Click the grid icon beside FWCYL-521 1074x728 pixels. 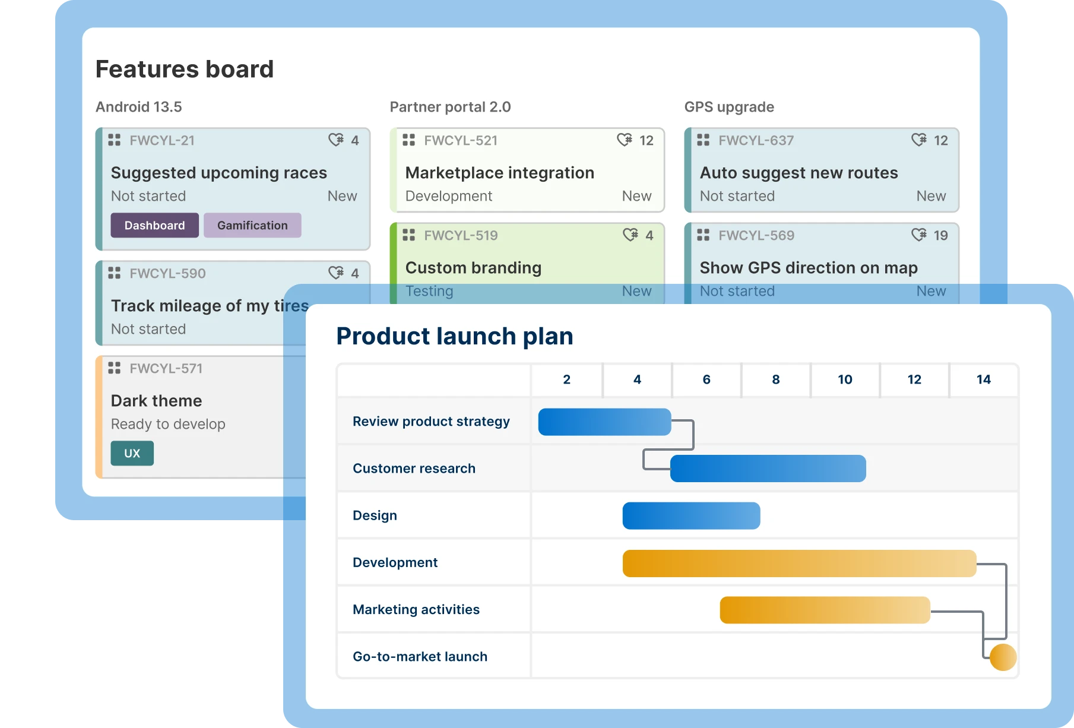tap(409, 140)
